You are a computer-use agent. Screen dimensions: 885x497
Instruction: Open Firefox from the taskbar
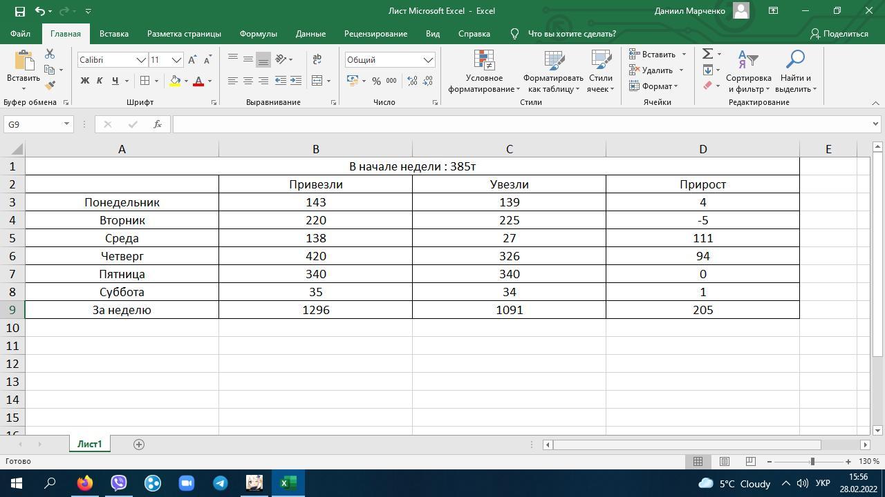(85, 483)
